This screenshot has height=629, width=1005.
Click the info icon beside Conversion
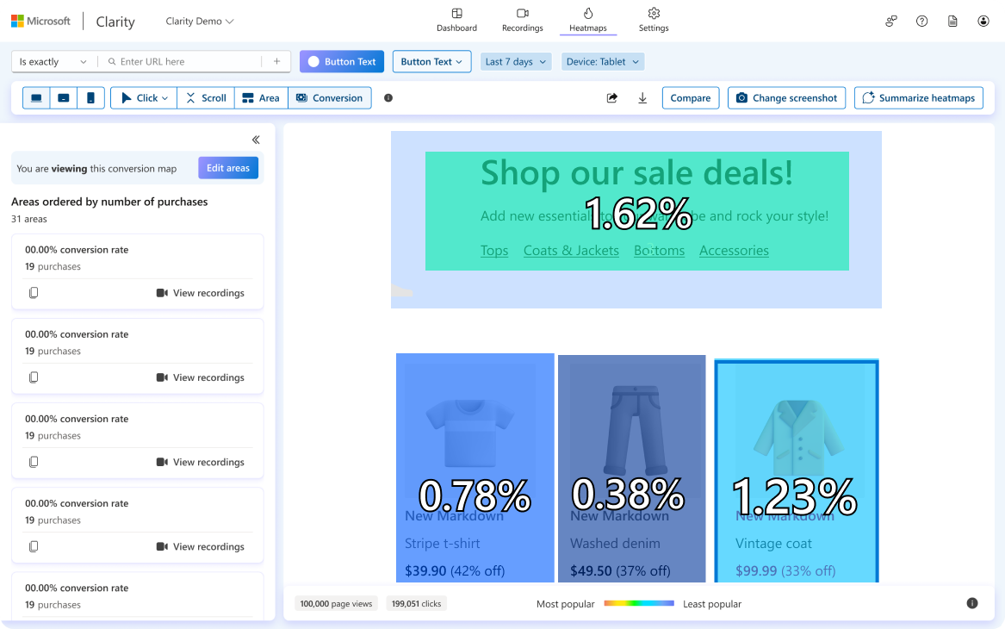pyautogui.click(x=388, y=98)
